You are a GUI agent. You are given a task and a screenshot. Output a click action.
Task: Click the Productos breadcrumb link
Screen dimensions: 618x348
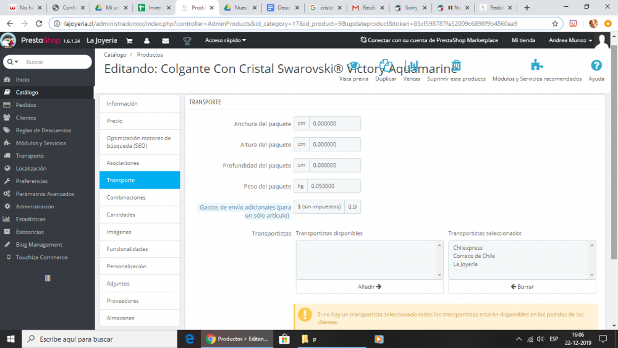[x=150, y=55]
